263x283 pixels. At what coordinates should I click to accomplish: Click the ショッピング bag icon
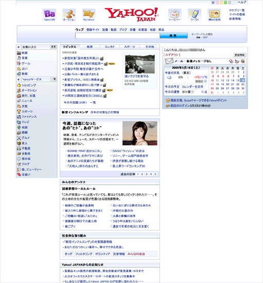(x=19, y=85)
